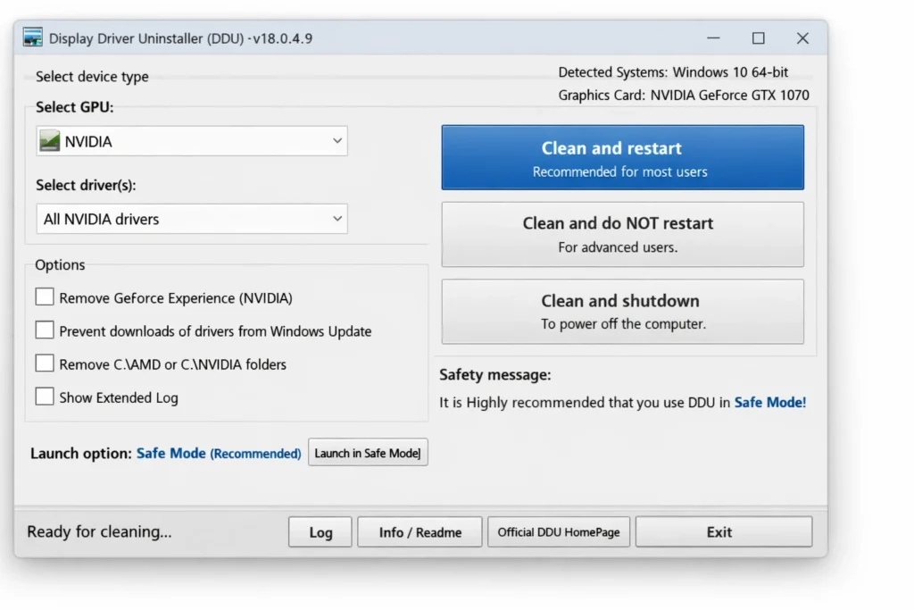Toggle Show Extended Log option
The width and height of the screenshot is (914, 610).
pyautogui.click(x=44, y=397)
